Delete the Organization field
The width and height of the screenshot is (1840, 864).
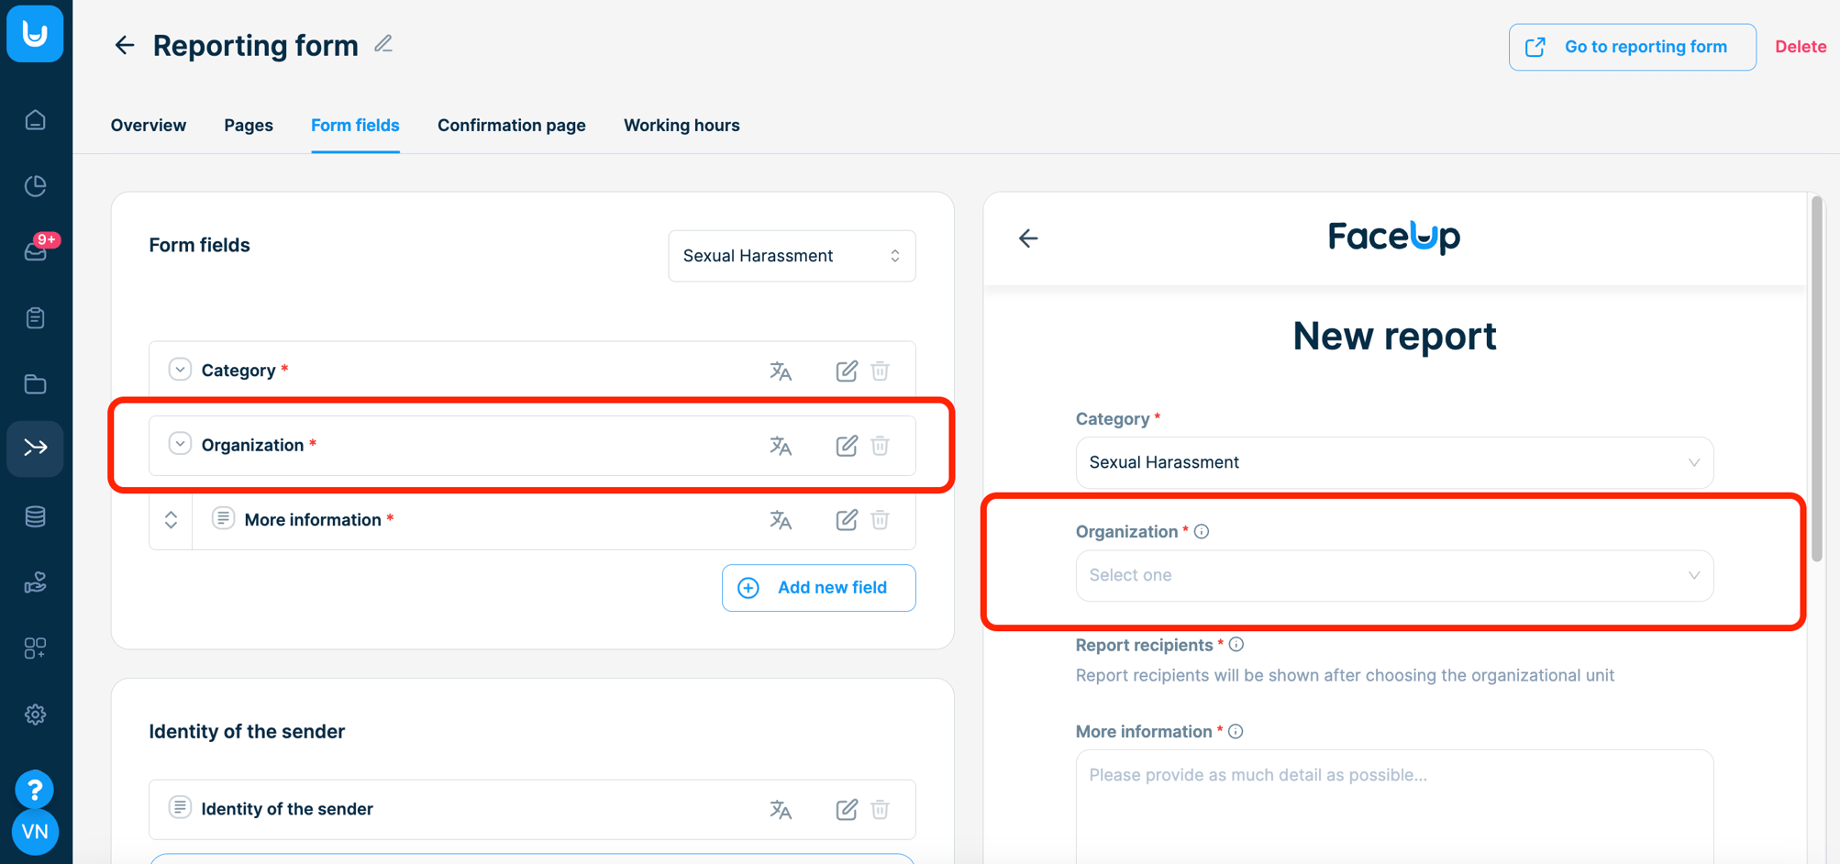coord(881,446)
